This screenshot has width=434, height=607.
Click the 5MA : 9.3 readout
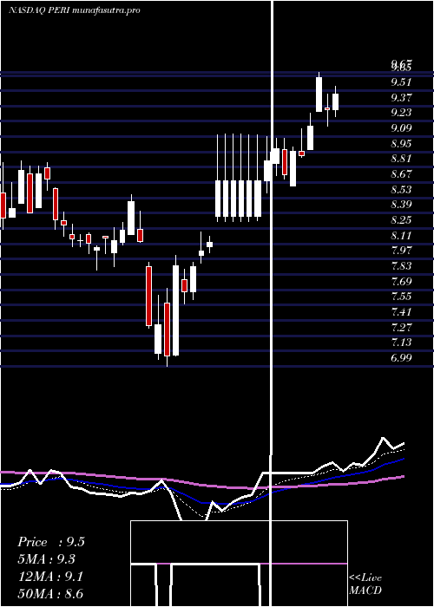tap(47, 559)
